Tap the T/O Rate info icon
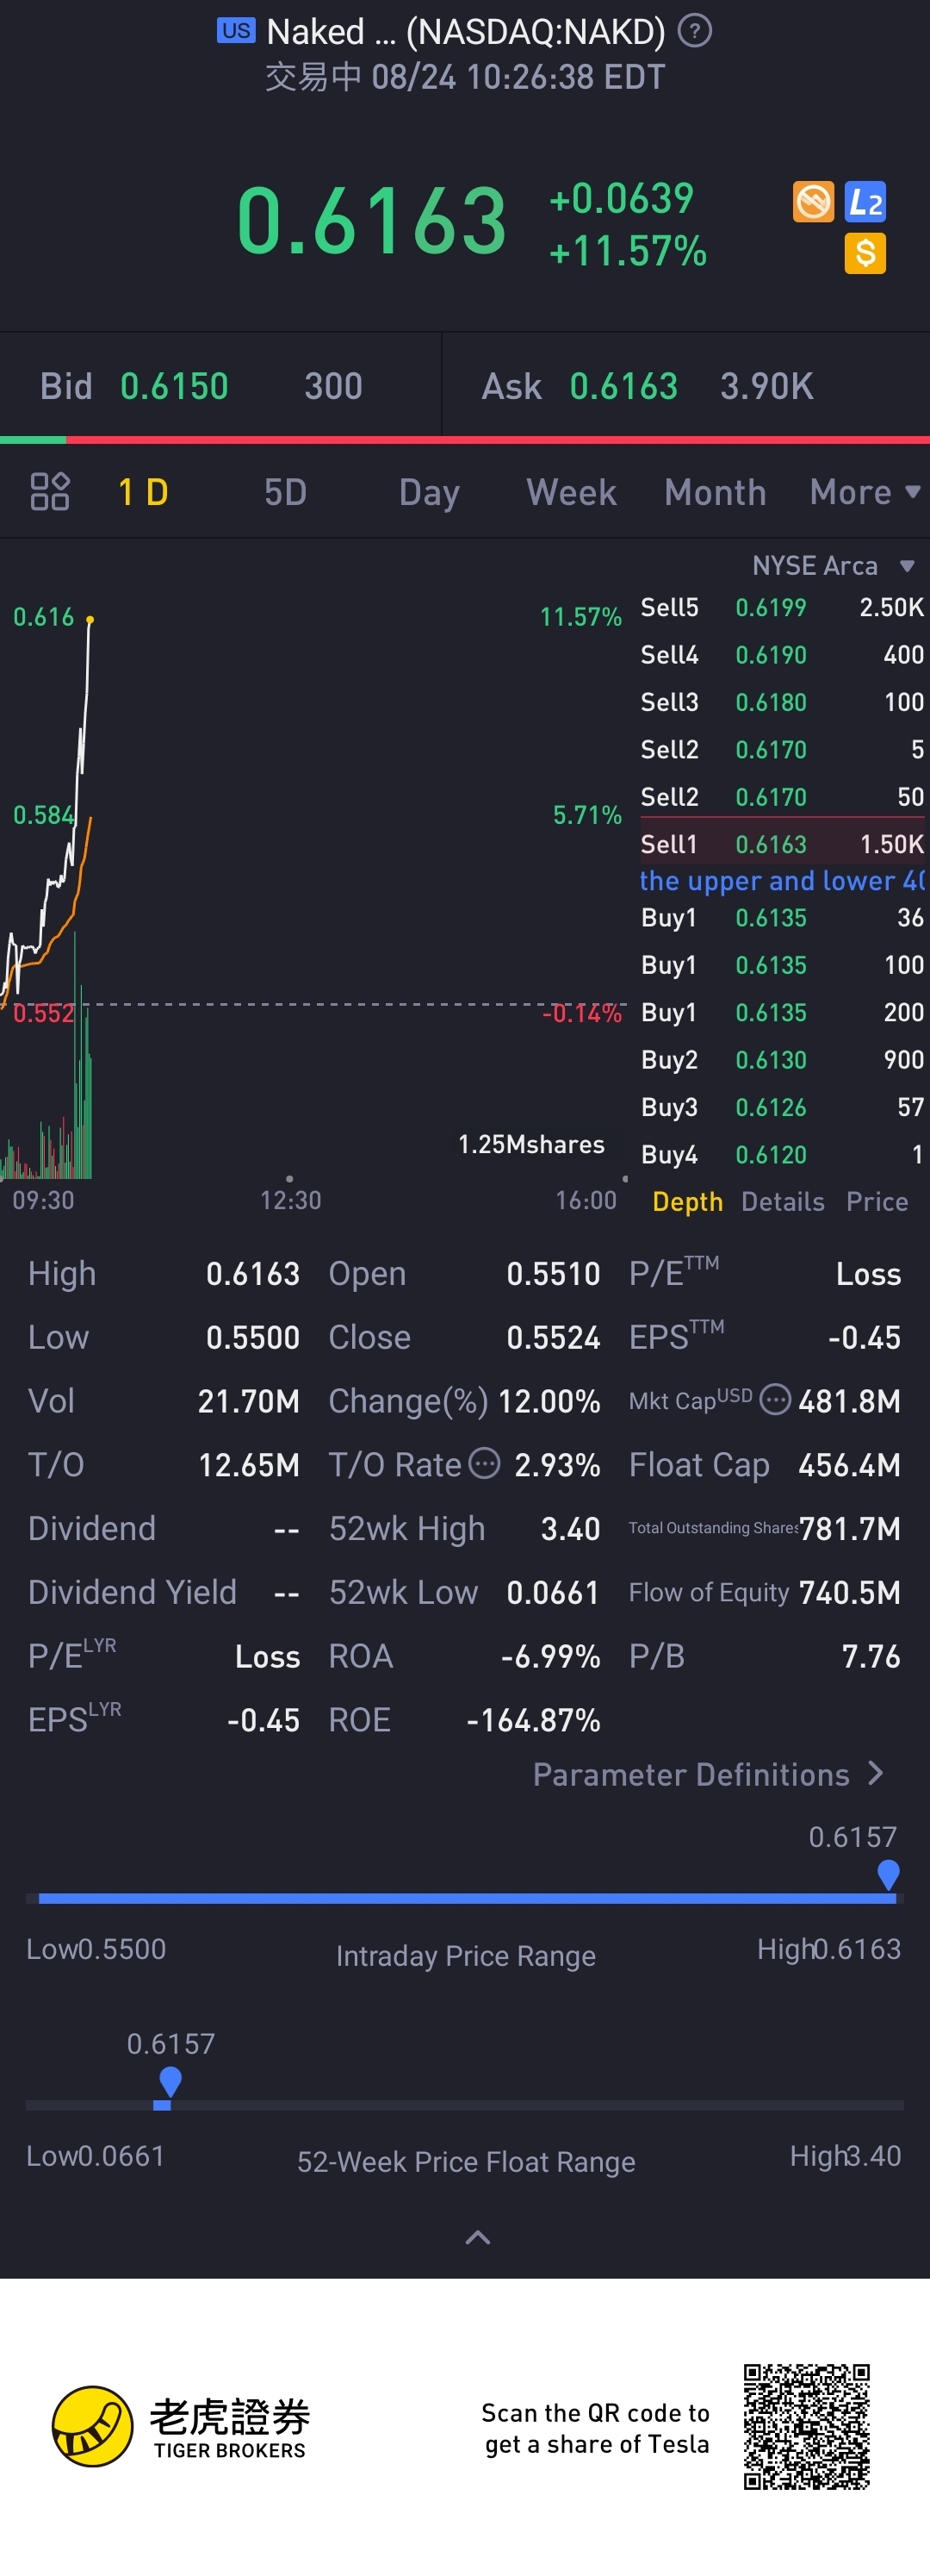Image resolution: width=930 pixels, height=2576 pixels. [485, 1464]
